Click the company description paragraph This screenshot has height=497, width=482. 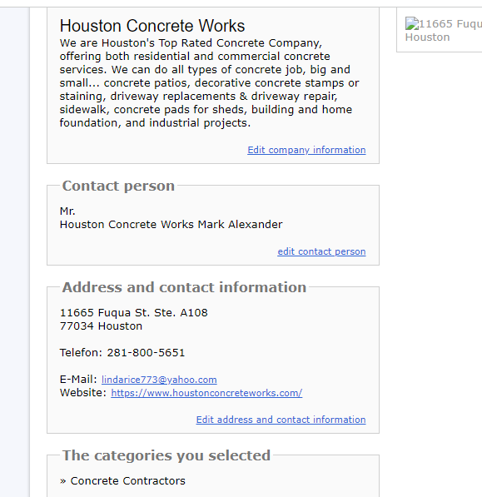209,83
